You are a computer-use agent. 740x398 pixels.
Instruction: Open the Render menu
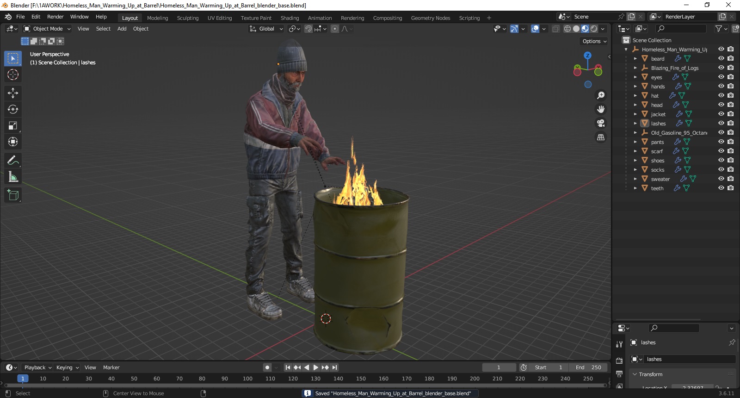point(55,17)
